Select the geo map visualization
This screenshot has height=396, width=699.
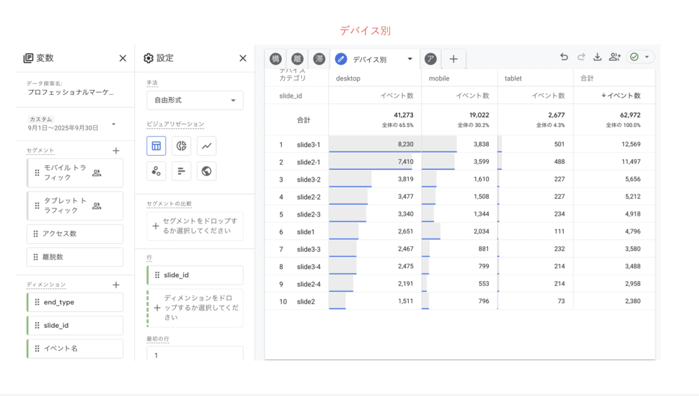pyautogui.click(x=206, y=171)
